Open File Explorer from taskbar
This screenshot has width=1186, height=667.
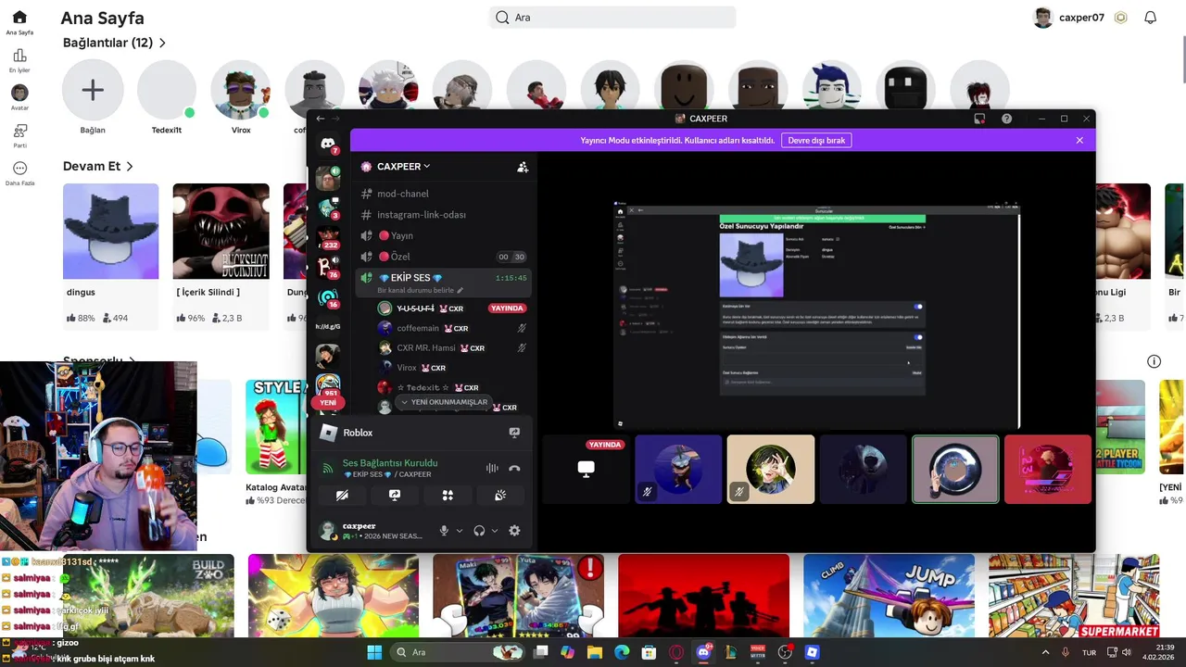tap(594, 652)
